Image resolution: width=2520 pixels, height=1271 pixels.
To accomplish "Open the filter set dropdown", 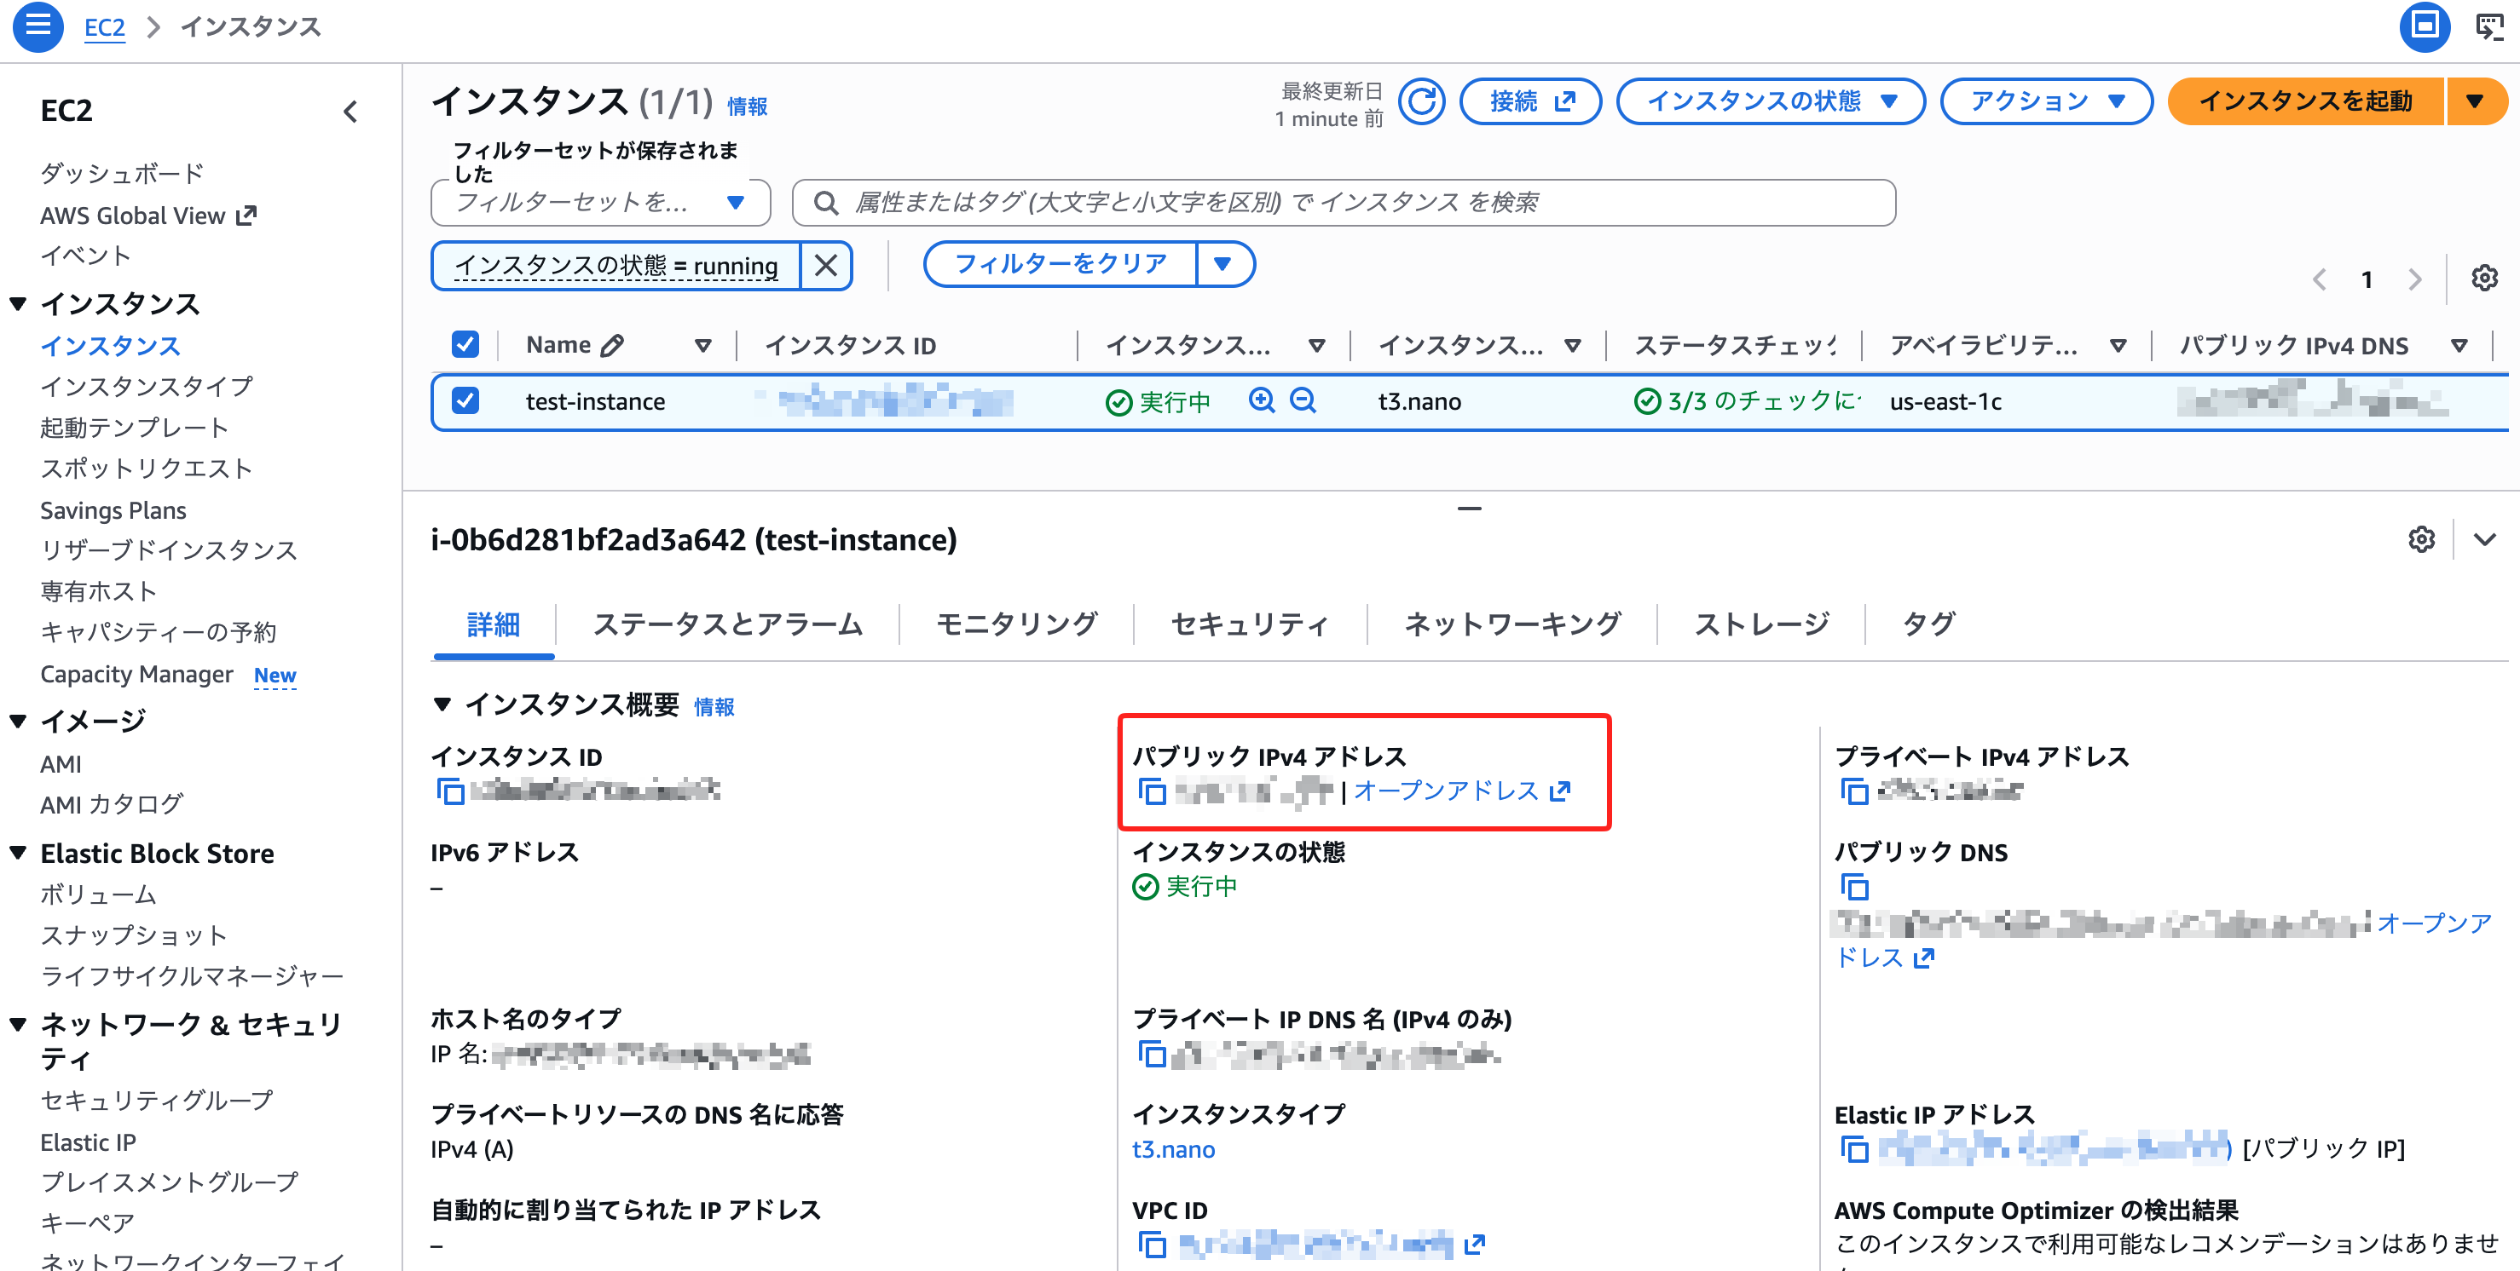I will [x=599, y=203].
